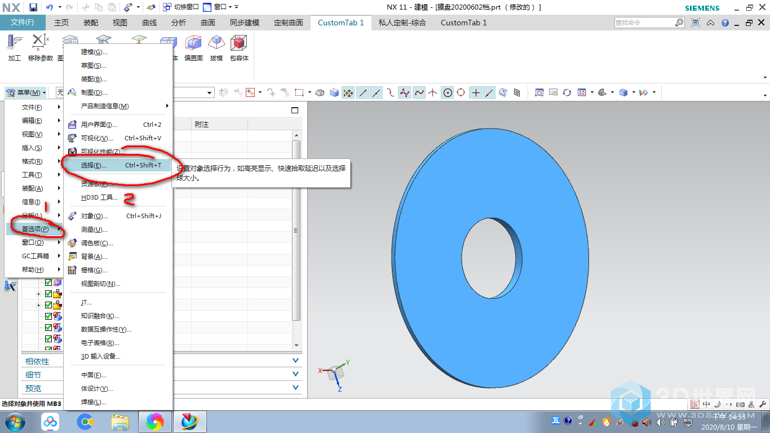The width and height of the screenshot is (770, 433).
Task: Choose 用户界面(I)... in the preferences submenu
Action: 118,125
